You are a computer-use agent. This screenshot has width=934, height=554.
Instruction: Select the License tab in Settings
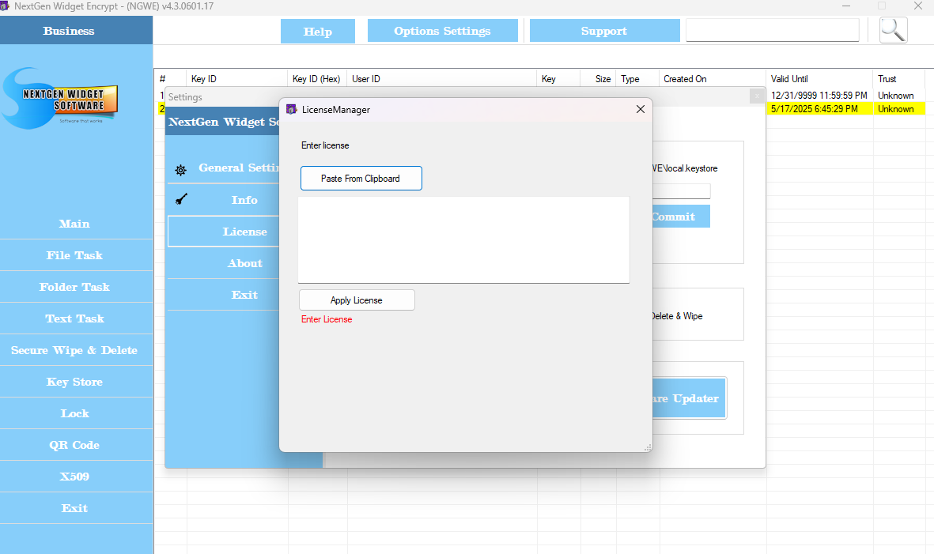(244, 232)
